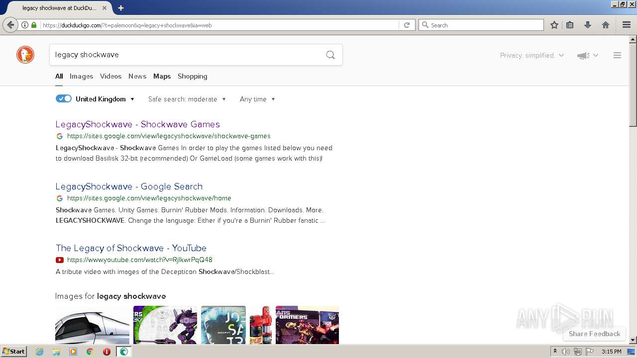
Task: Show hidden tray icons arrow
Action: tap(555, 352)
